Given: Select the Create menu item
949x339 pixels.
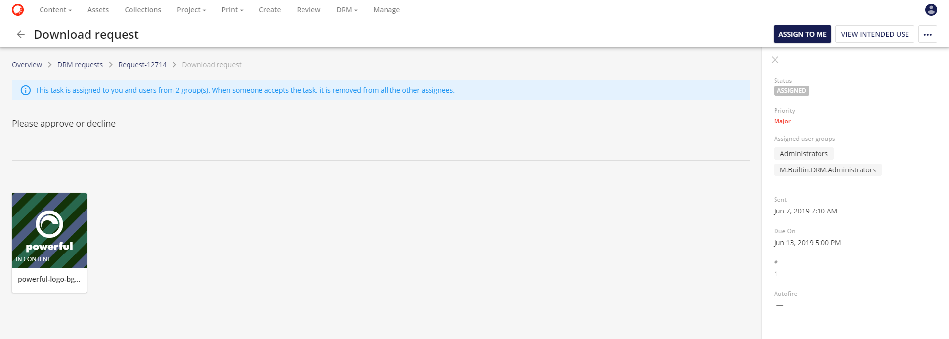Looking at the screenshot, I should pos(270,10).
